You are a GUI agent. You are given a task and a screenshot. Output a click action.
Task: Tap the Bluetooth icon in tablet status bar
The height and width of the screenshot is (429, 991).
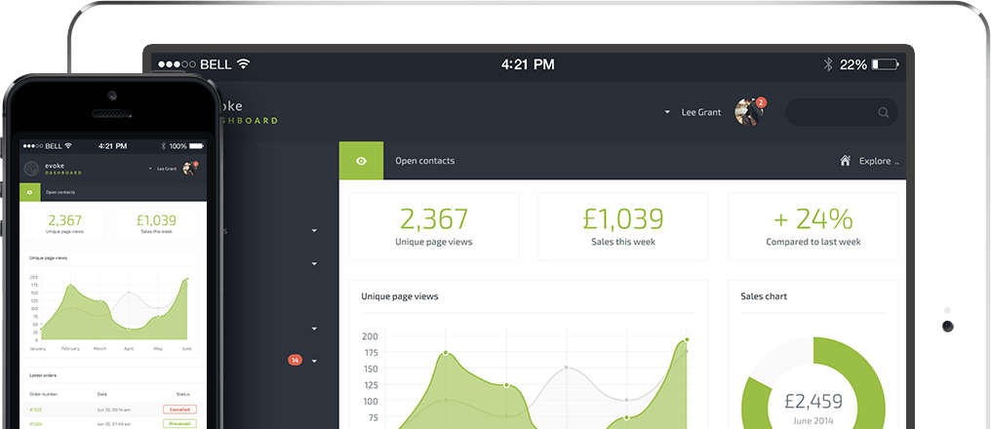[827, 64]
